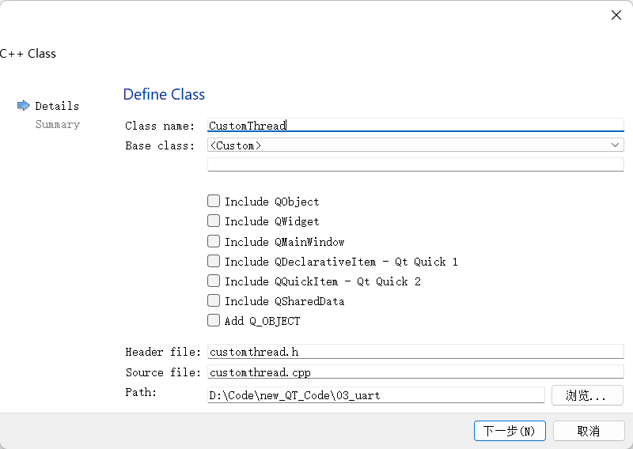The height and width of the screenshot is (449, 633).
Task: Click the Class name input field
Action: 415,125
